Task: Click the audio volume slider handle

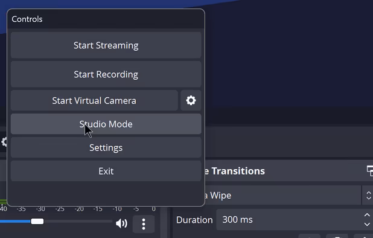Action: tap(37, 221)
